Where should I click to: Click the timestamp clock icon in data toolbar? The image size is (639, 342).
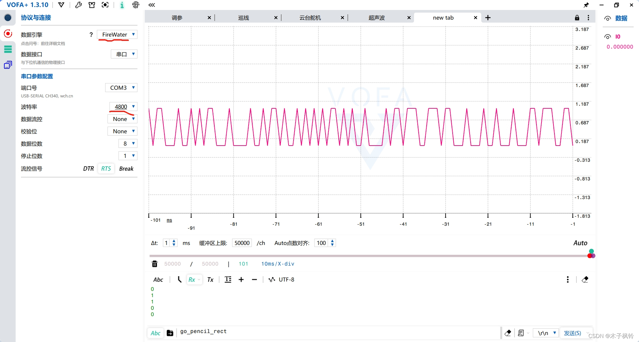[179, 280]
